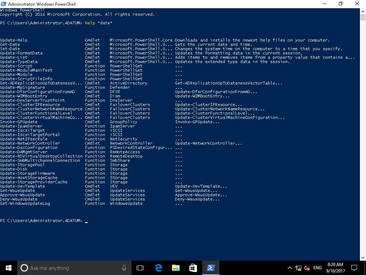Open Task View from the taskbar
The width and height of the screenshot is (366, 275).
(140, 268)
